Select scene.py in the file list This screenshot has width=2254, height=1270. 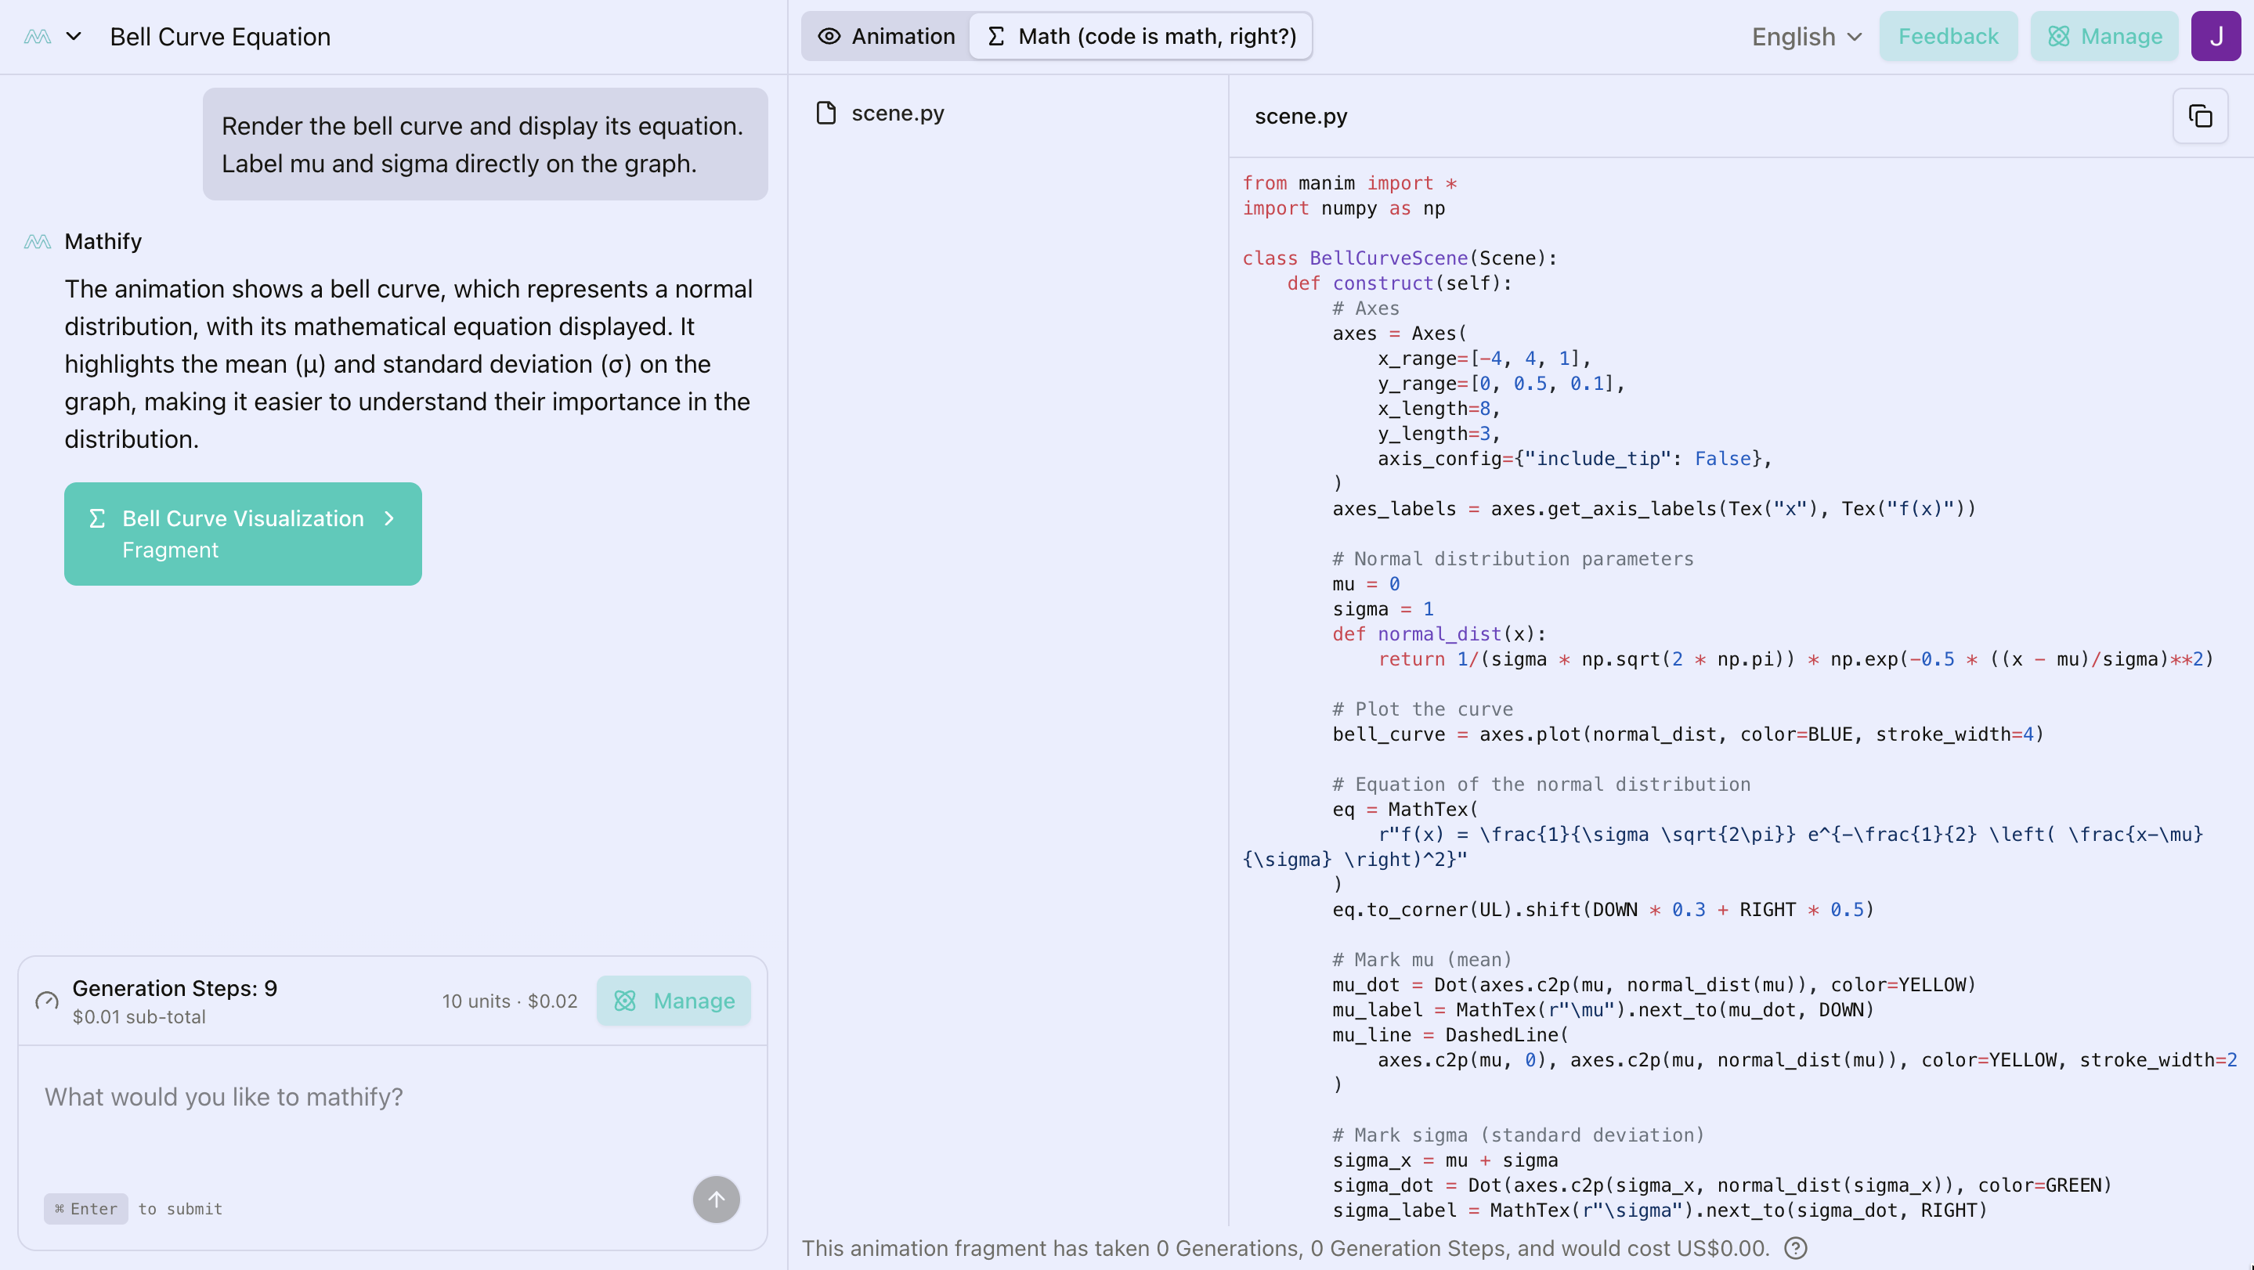(x=897, y=114)
